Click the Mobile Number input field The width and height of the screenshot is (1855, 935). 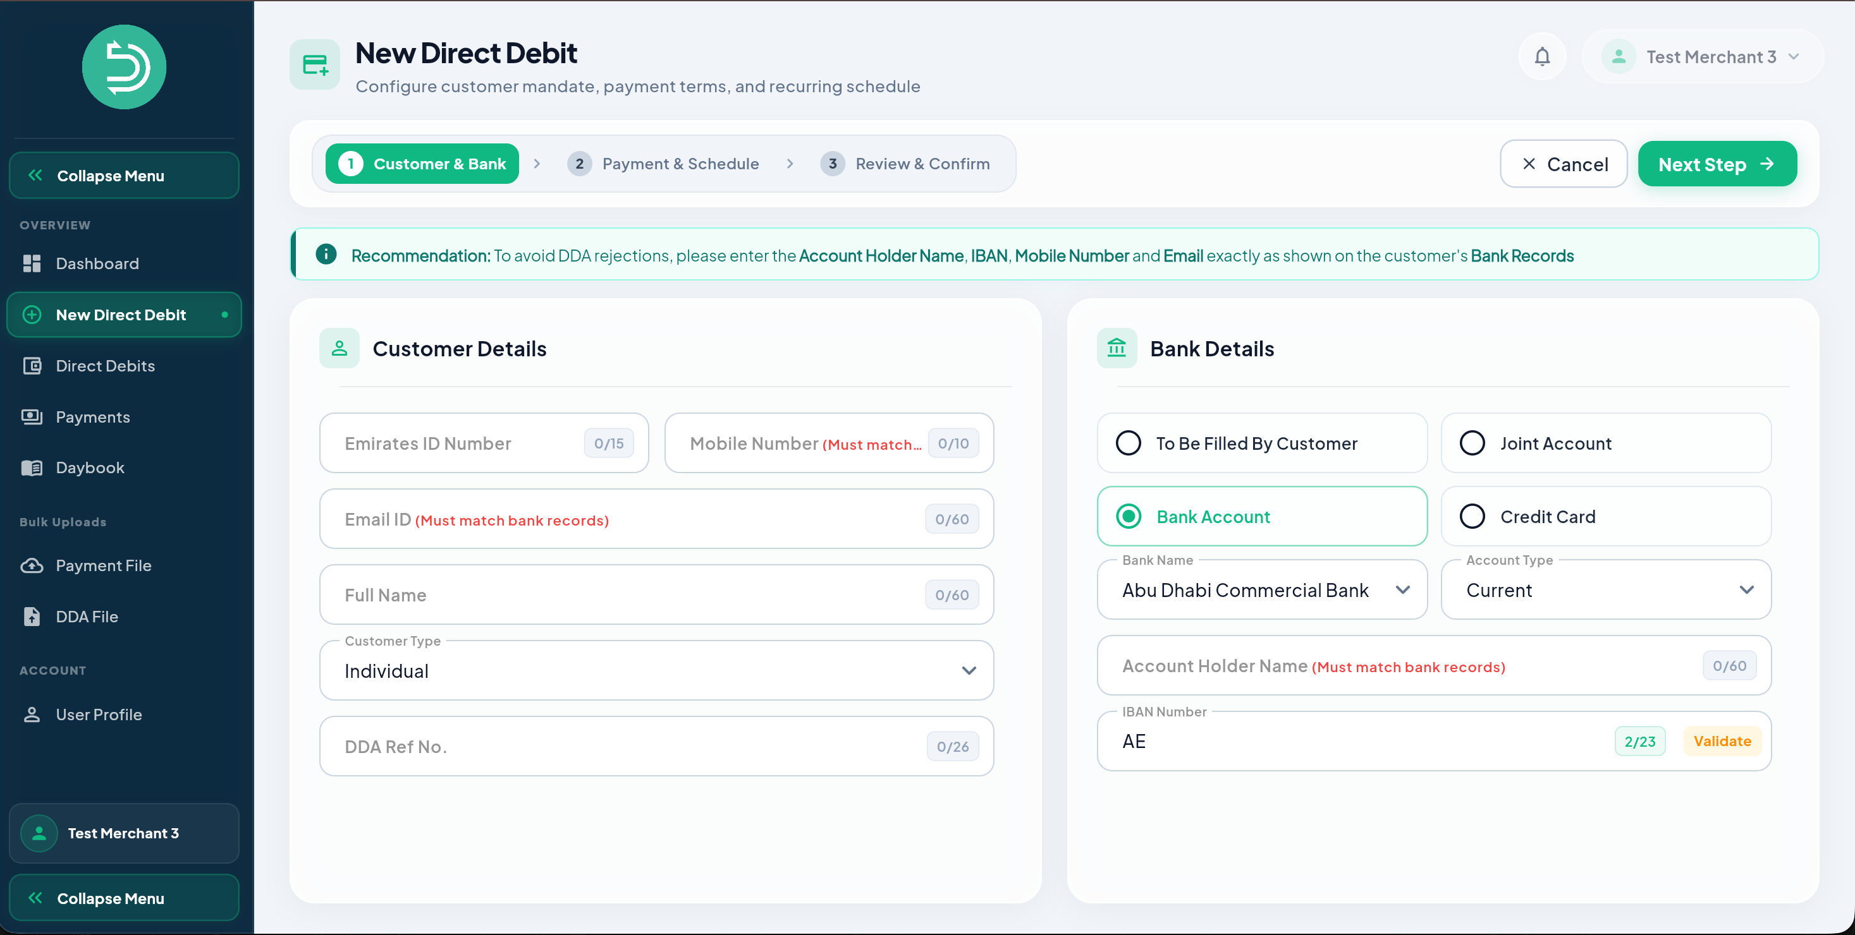coord(829,443)
